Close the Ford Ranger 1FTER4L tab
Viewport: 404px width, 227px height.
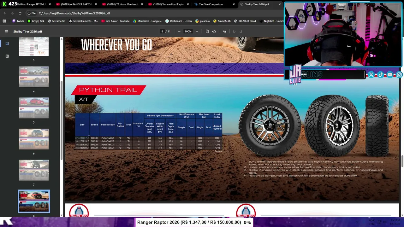click(50, 4)
